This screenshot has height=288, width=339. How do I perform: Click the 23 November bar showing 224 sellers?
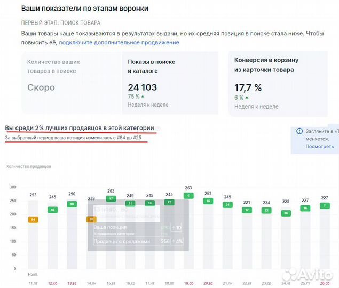[x=266, y=237]
